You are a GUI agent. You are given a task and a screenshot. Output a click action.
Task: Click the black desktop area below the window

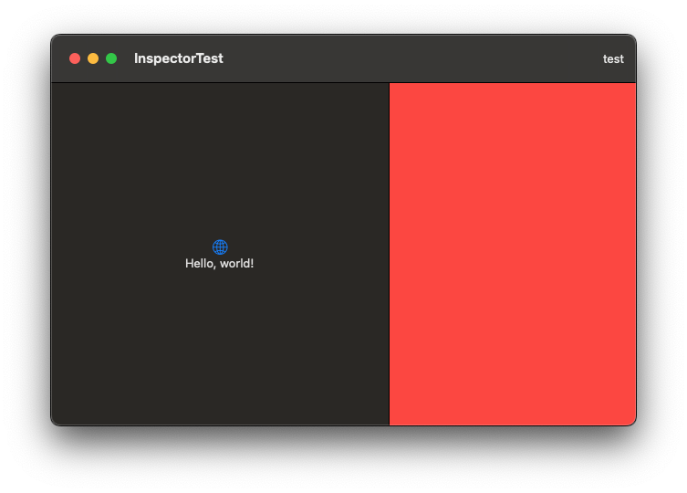[x=343, y=461]
